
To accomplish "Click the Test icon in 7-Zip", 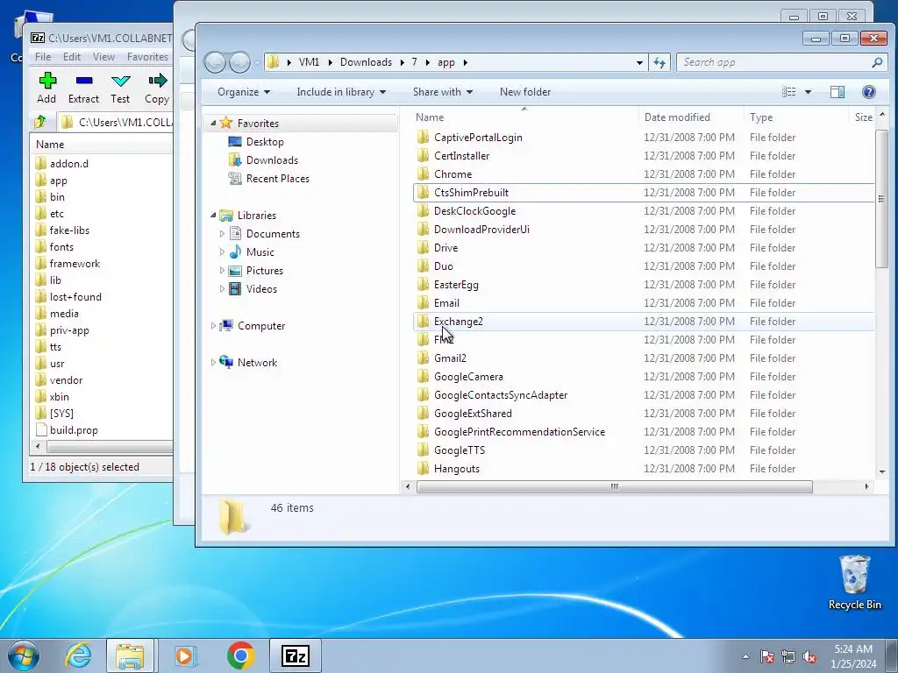I will pos(120,89).
